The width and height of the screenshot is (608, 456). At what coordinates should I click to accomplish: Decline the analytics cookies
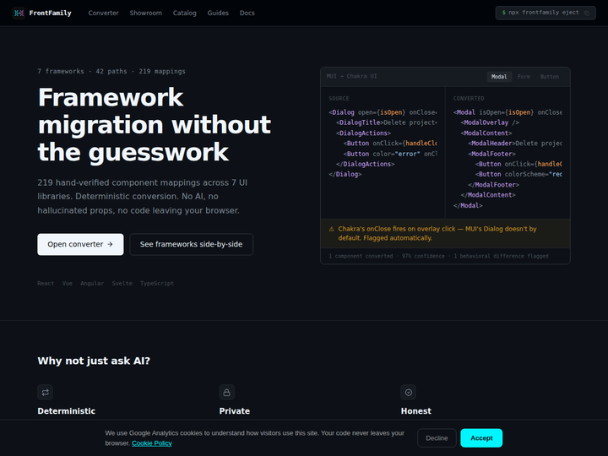(437, 437)
